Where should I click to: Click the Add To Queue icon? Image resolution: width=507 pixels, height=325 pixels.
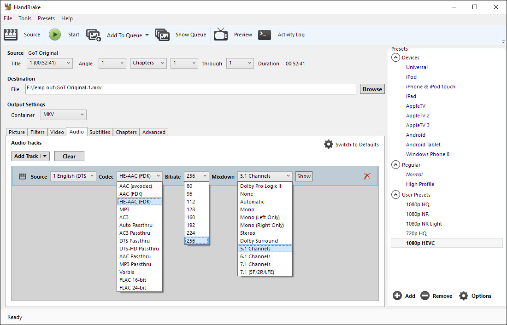coord(94,35)
